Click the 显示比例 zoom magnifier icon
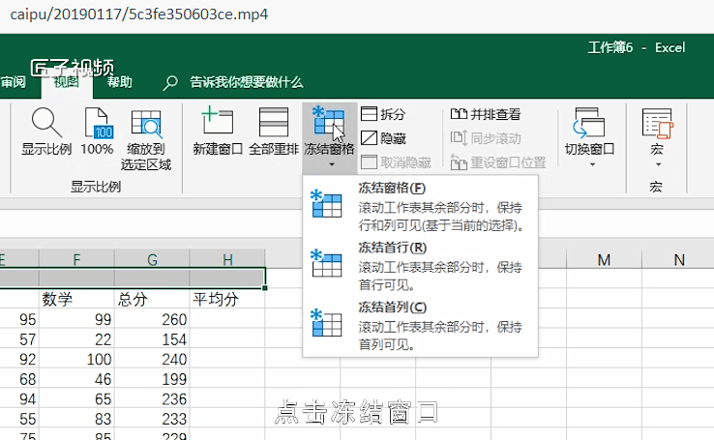Screen dimensions: 714x440 coord(46,125)
